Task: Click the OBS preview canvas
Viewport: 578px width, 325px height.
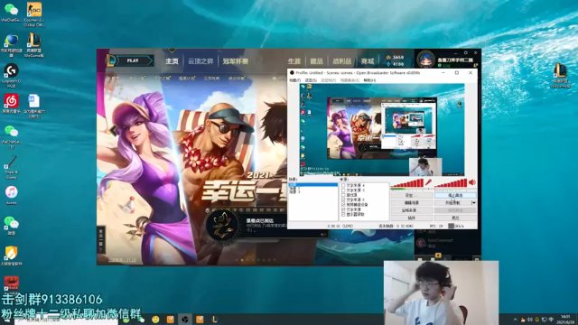Action: click(x=382, y=130)
